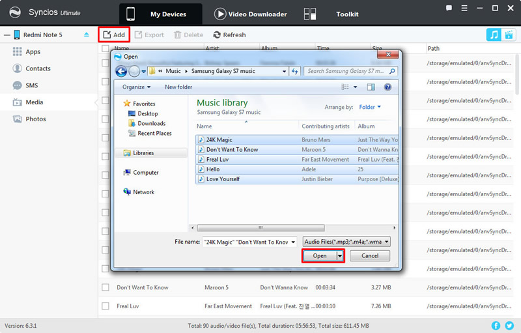The image size is (521, 333).
Task: Open the recent locations arrow dropdown
Action: click(x=143, y=72)
